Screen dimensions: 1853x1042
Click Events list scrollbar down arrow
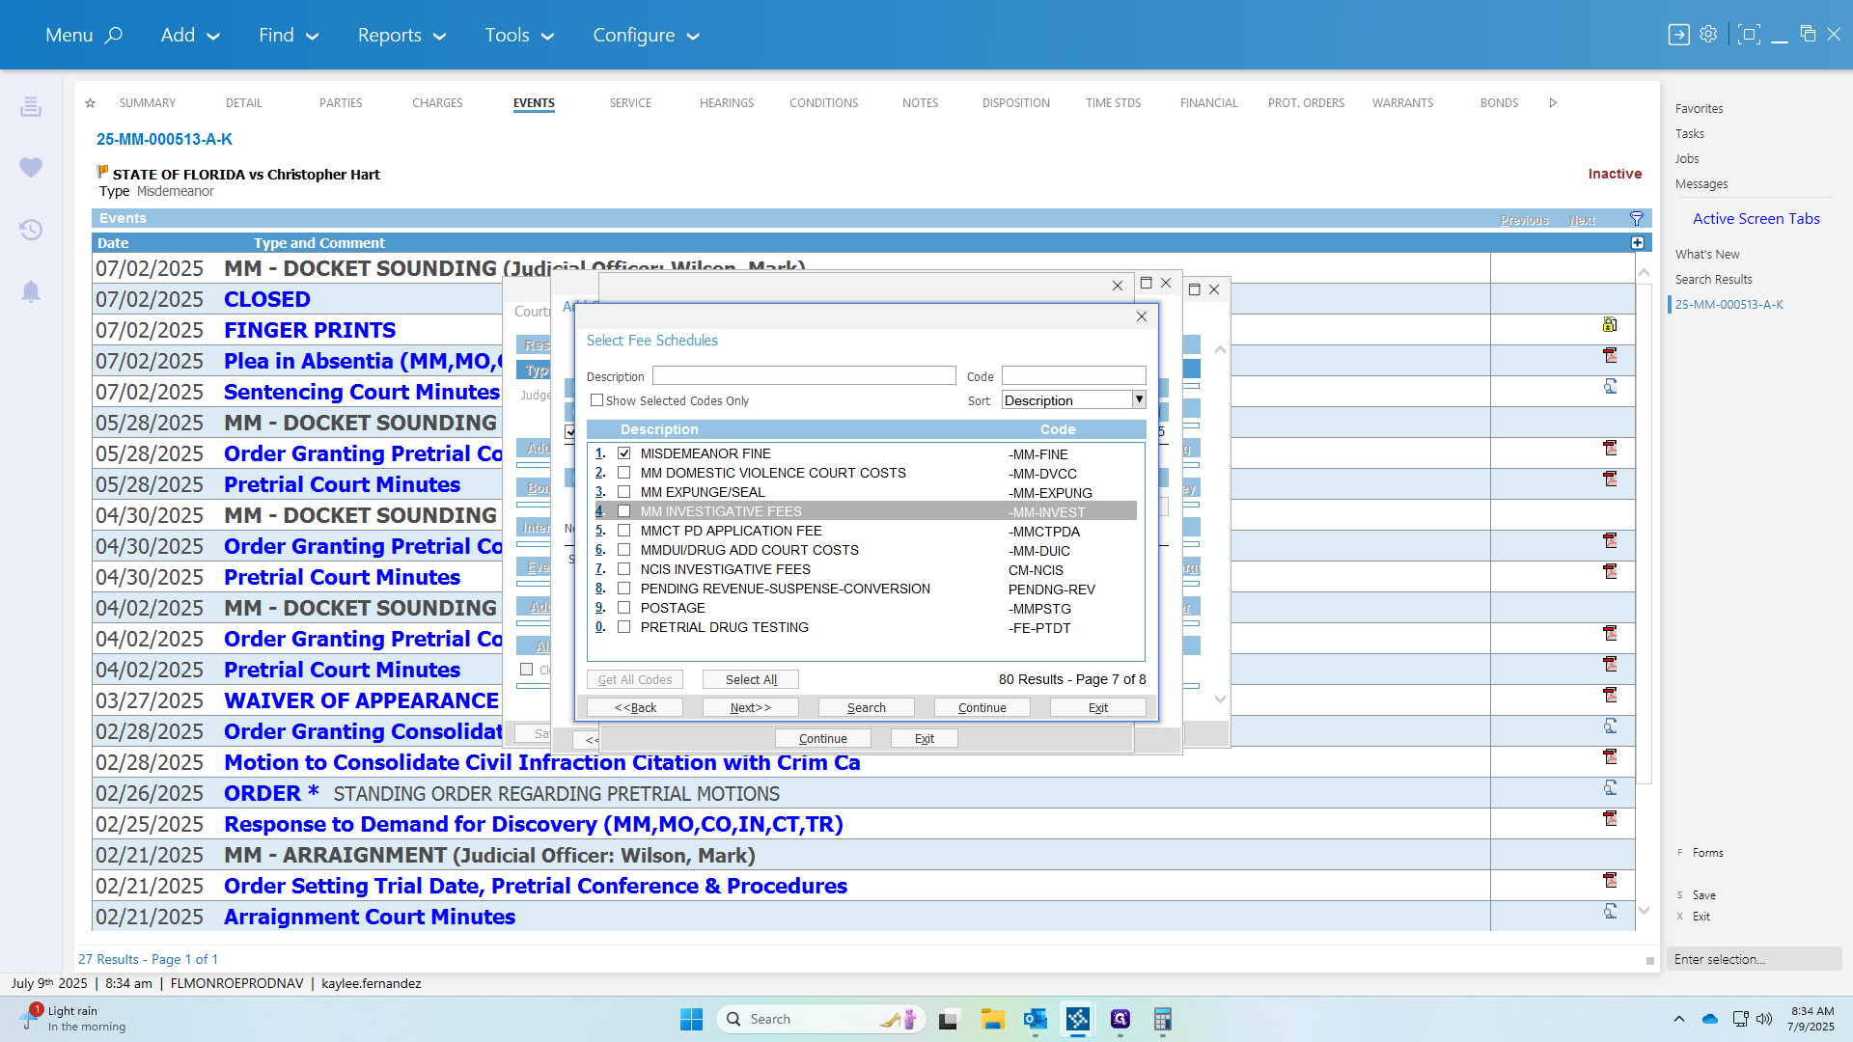[1645, 911]
